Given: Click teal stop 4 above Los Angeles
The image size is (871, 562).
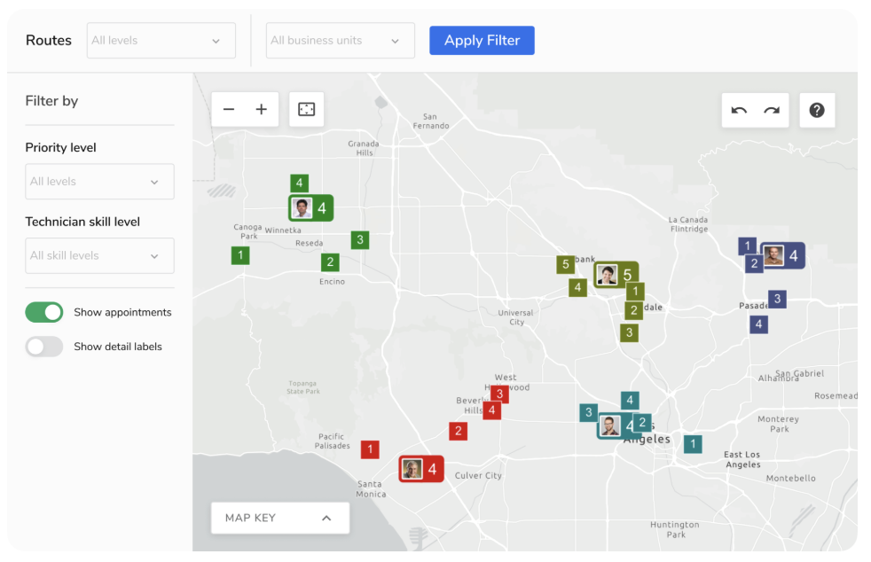Looking at the screenshot, I should pyautogui.click(x=630, y=401).
